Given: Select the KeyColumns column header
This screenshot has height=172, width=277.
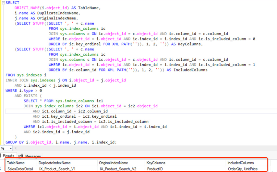Looking at the screenshot, I should 185,163.
